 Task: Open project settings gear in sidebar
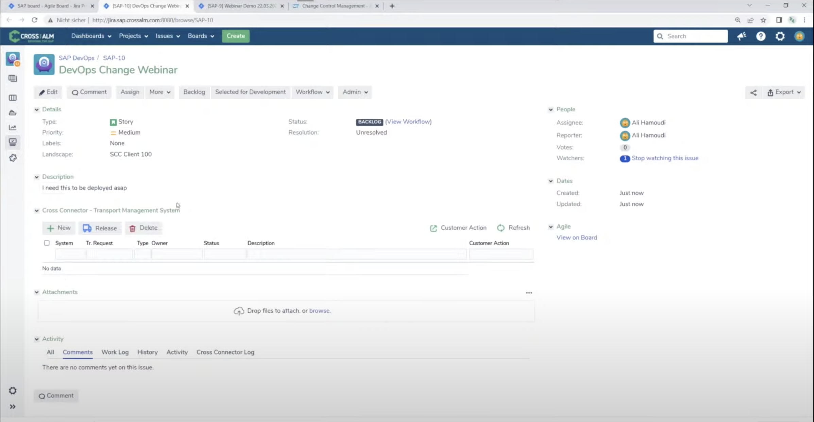point(13,391)
